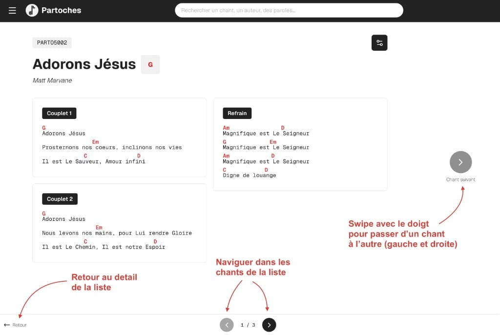This screenshot has width=500, height=335.
Task: Click the Em chord in Couplet 1
Action: tap(96, 141)
